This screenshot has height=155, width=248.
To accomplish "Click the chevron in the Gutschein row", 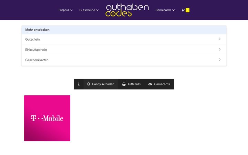I will pyautogui.click(x=220, y=39).
